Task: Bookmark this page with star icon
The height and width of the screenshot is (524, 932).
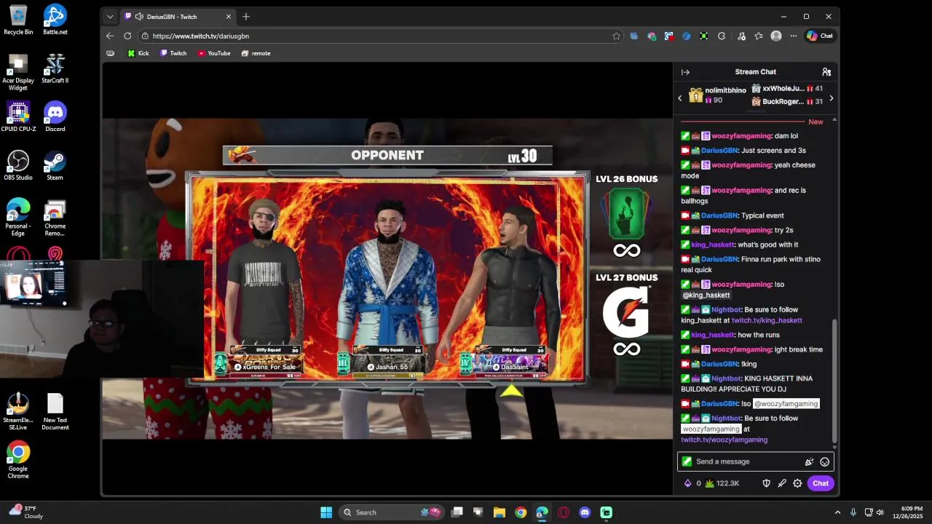Action: tap(617, 36)
